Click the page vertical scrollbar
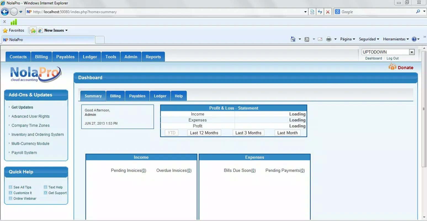Image resolution: width=427 pixels, height=221 pixels. tap(424, 109)
